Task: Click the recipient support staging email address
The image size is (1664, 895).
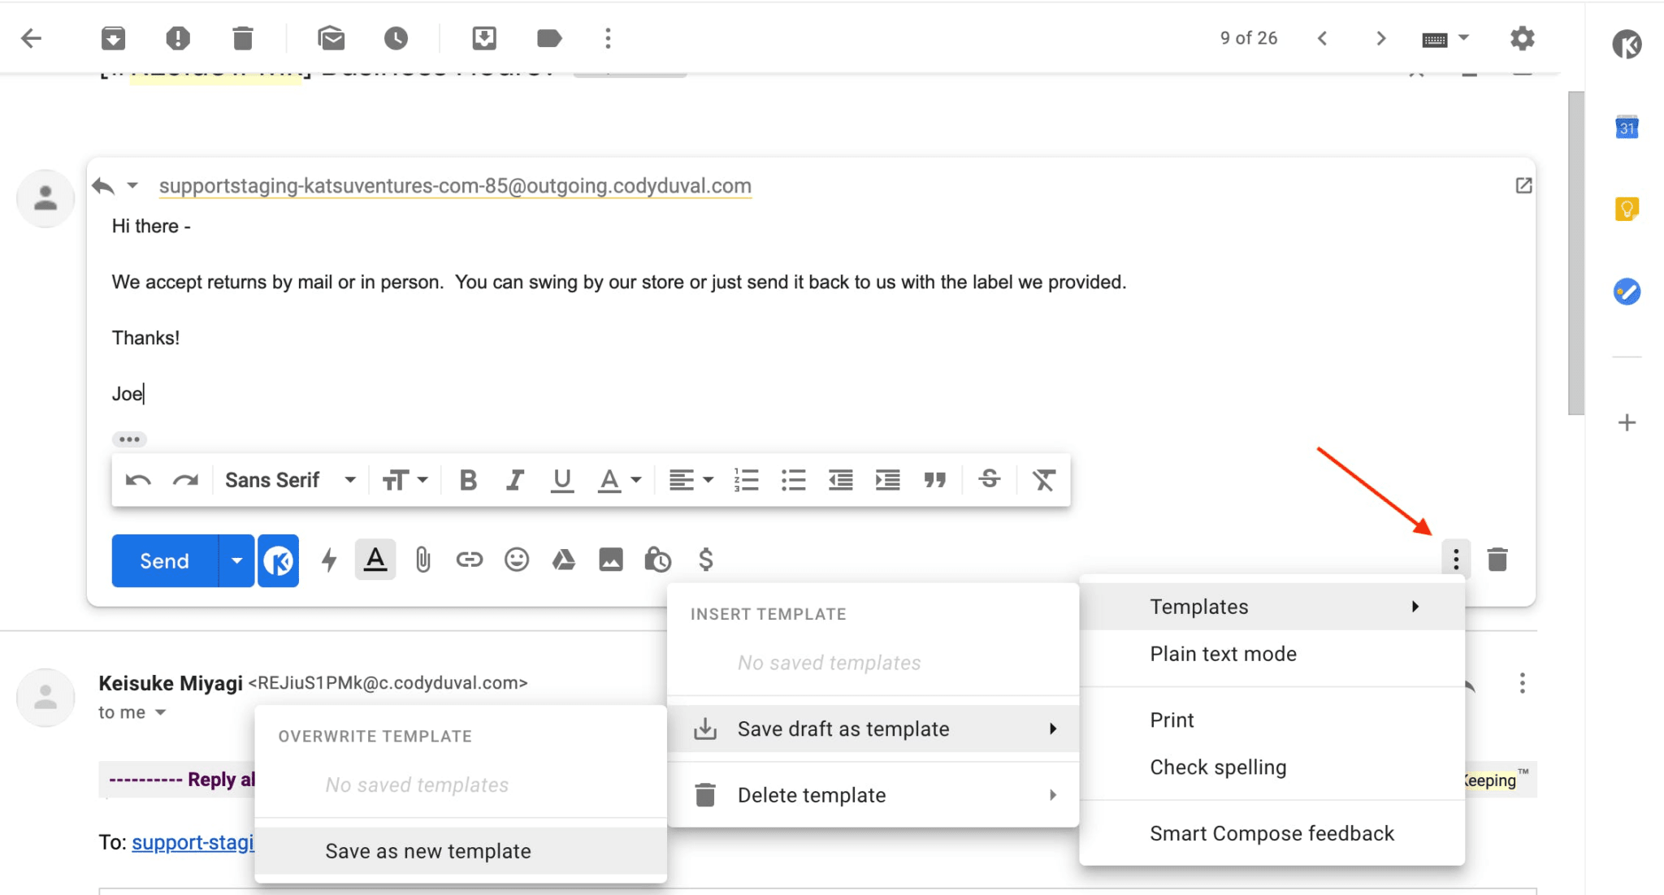Action: pos(454,186)
